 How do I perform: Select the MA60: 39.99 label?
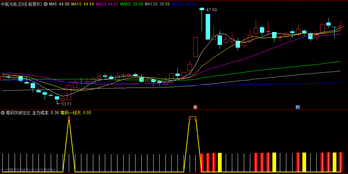(x=132, y=4)
